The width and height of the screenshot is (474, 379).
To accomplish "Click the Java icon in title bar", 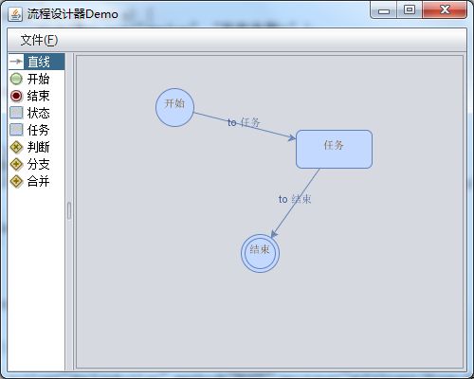I will (15, 14).
